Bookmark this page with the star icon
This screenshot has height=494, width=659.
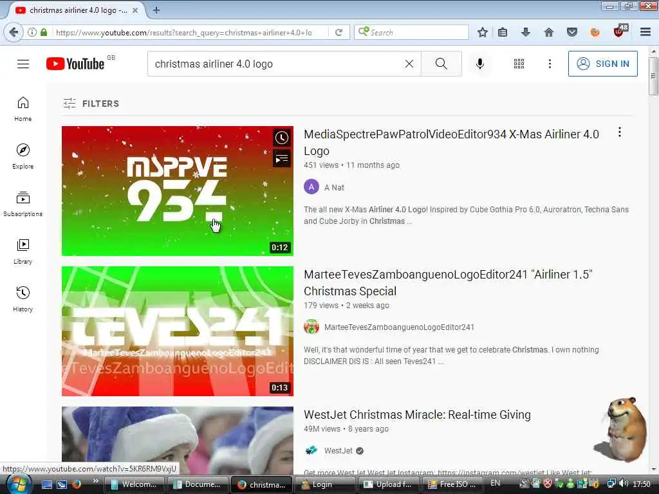pos(483,32)
